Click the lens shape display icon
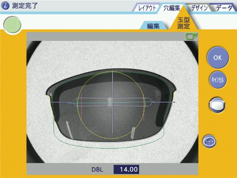 [x=217, y=105]
